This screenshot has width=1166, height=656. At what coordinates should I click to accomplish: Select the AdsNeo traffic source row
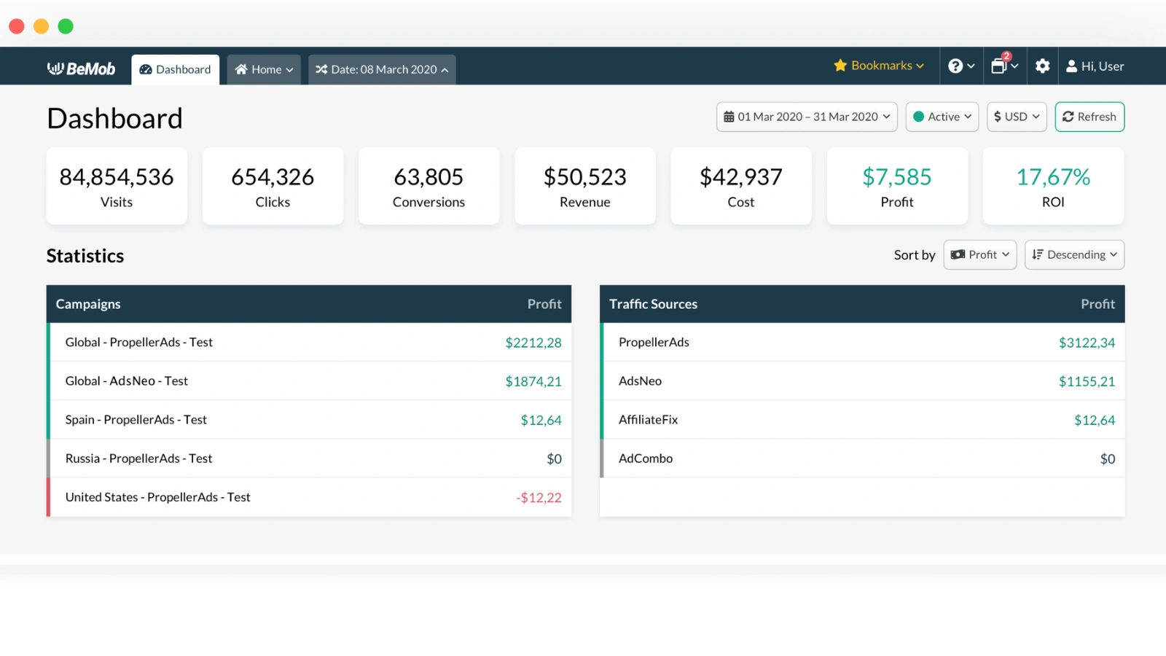[x=641, y=380]
